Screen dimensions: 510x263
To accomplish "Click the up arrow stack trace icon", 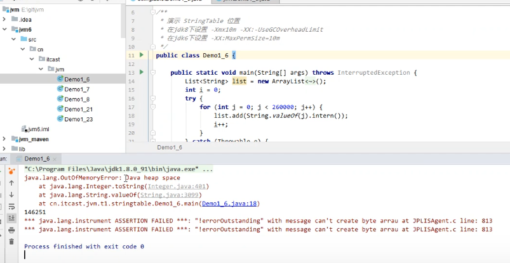I will click(x=11, y=183).
